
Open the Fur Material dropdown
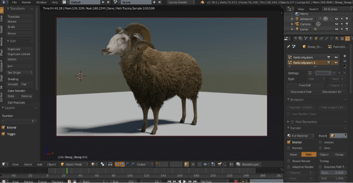pos(301,136)
